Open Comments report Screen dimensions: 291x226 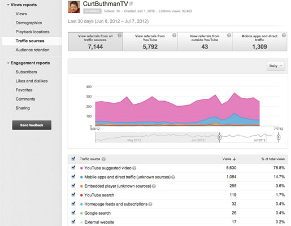point(25,99)
